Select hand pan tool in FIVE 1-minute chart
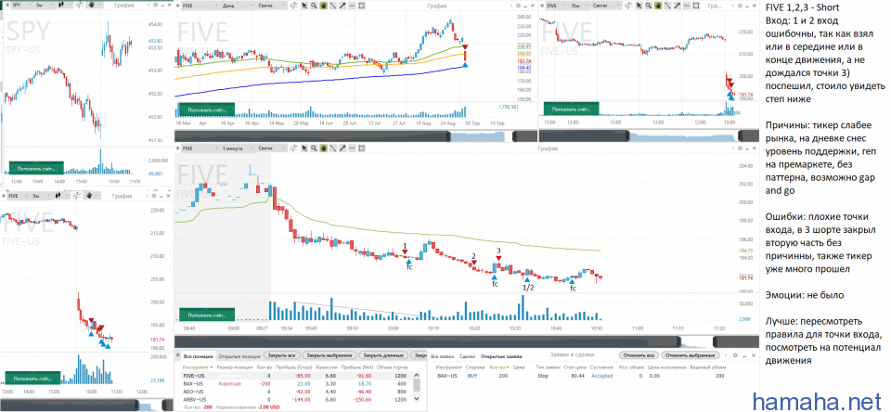 point(323,148)
